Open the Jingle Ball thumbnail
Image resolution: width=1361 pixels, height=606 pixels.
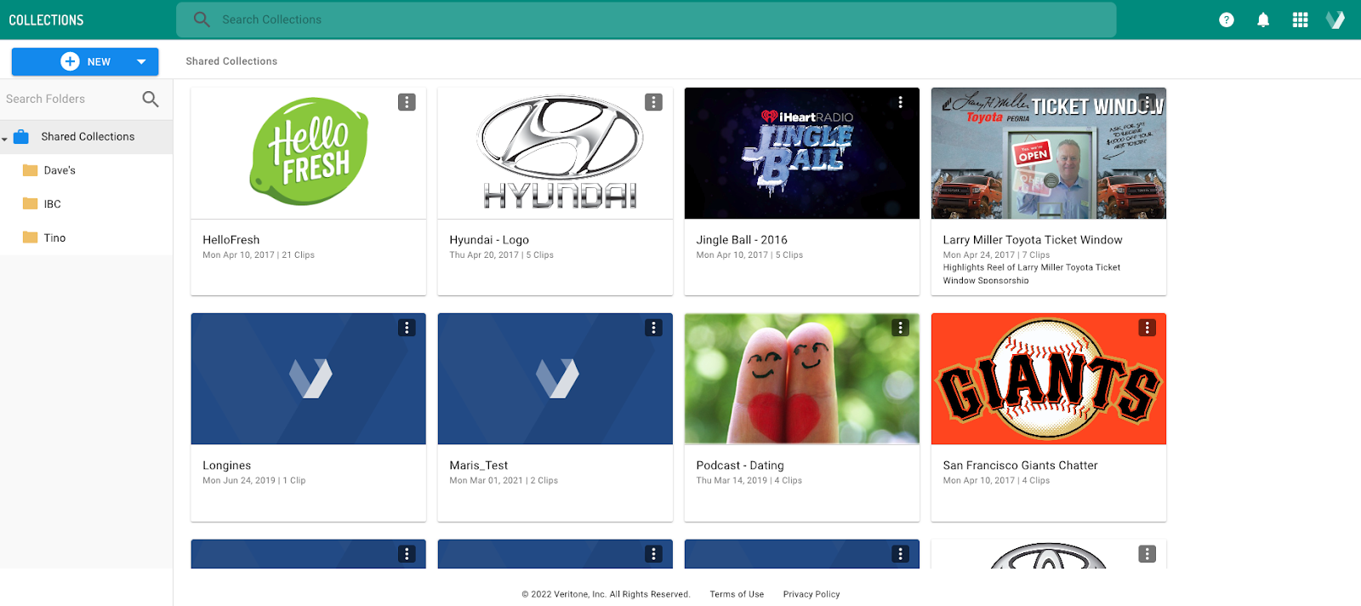tap(802, 153)
